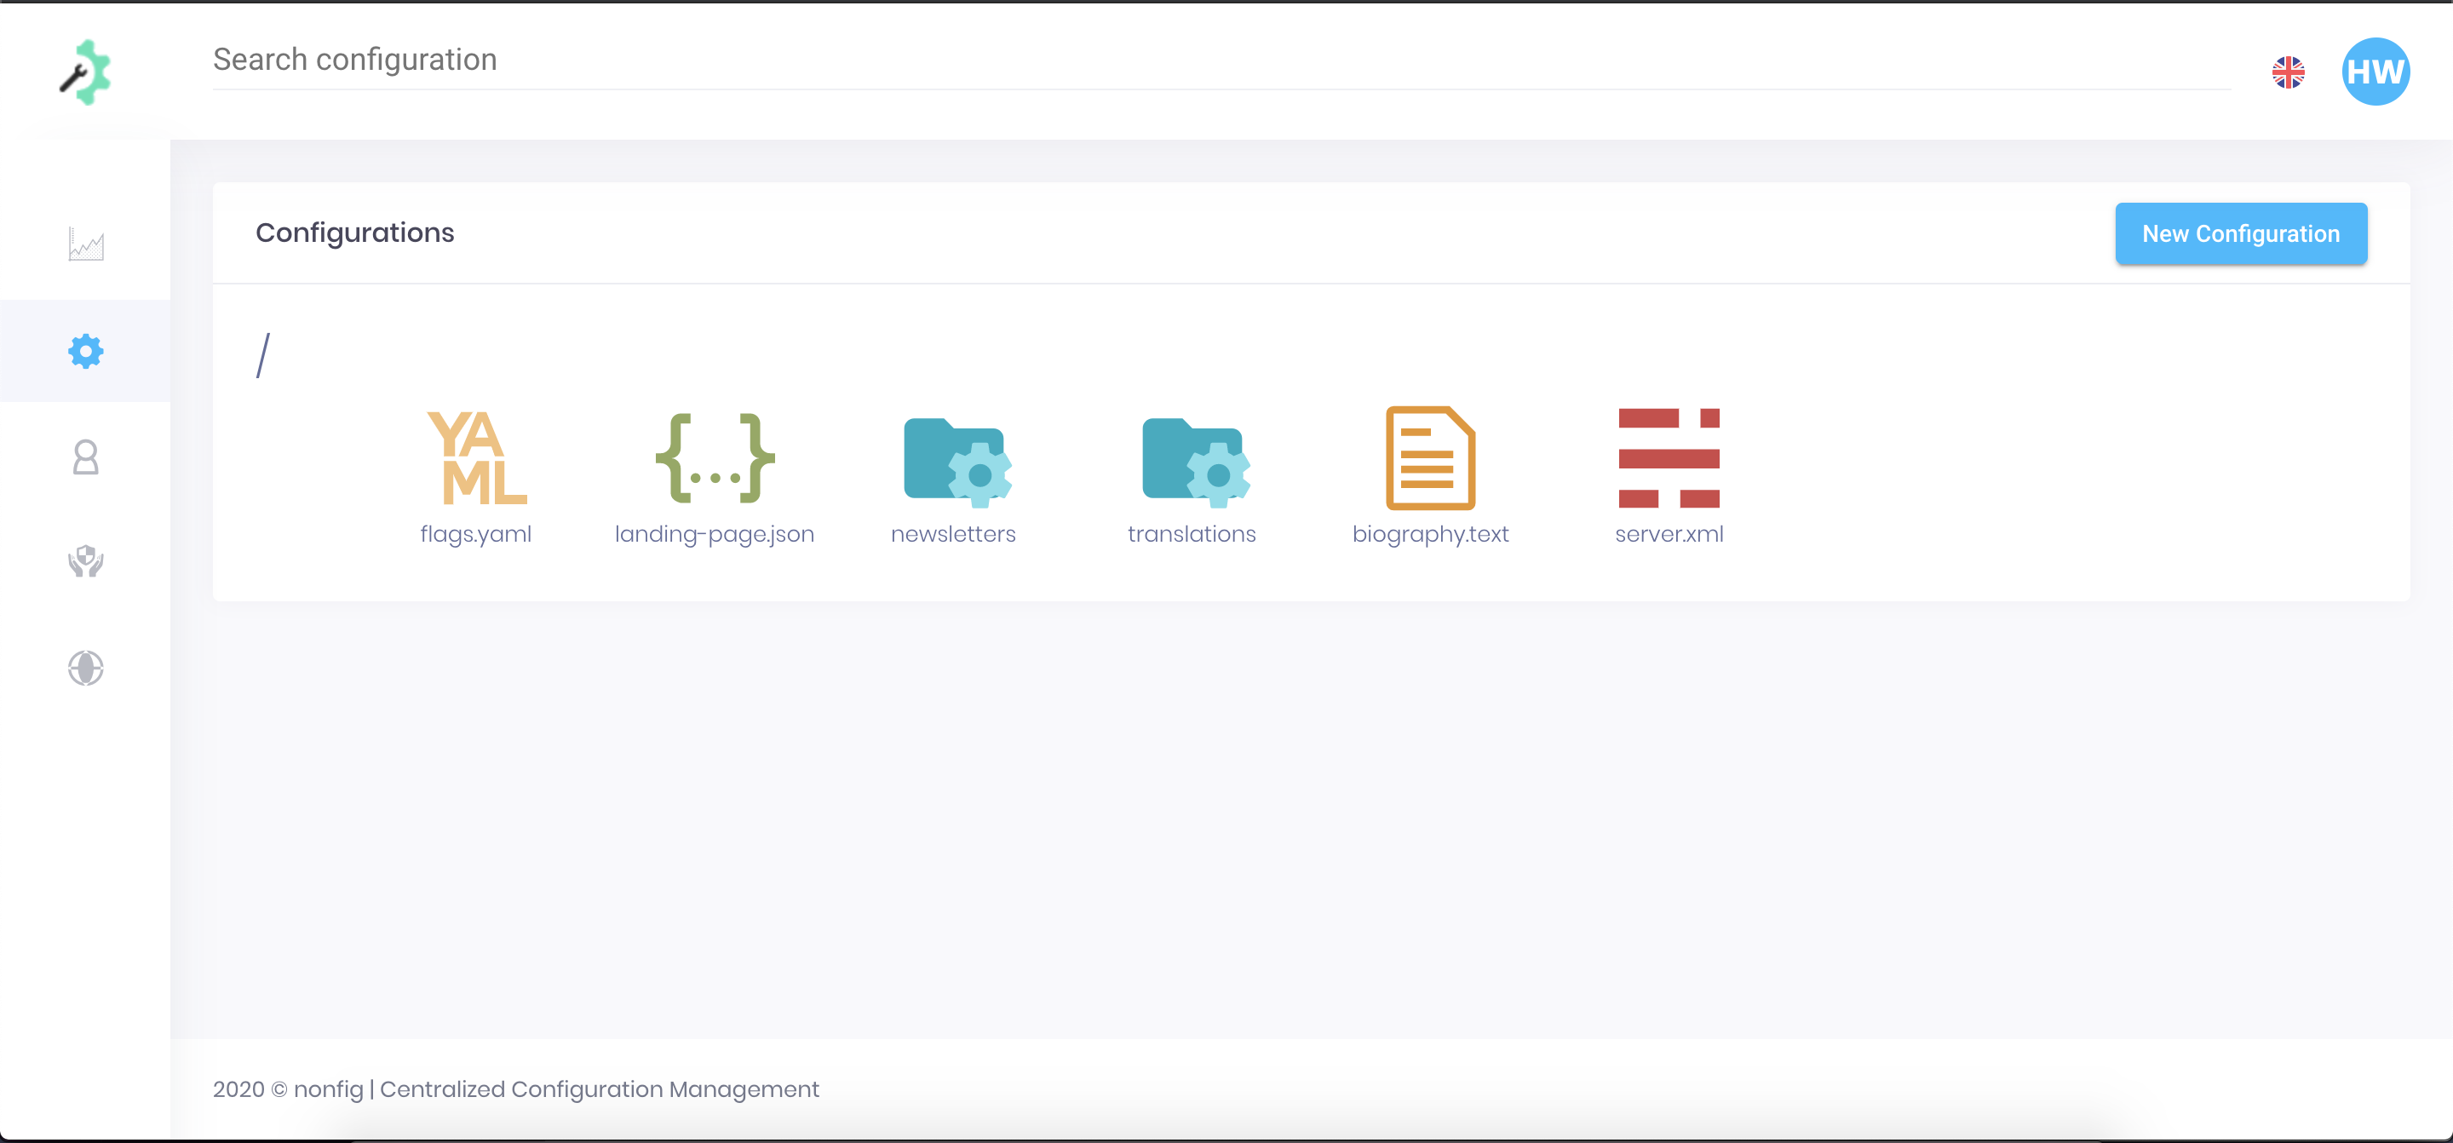Click the server.xml file name label
Viewport: 2453px width, 1143px height.
click(1669, 534)
